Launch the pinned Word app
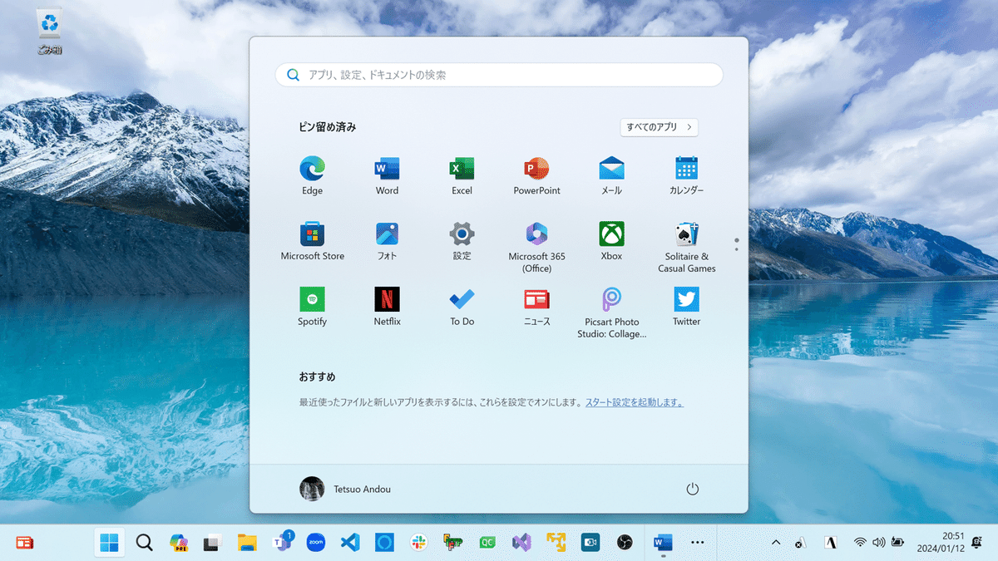Viewport: 998px width, 561px height. (x=387, y=176)
